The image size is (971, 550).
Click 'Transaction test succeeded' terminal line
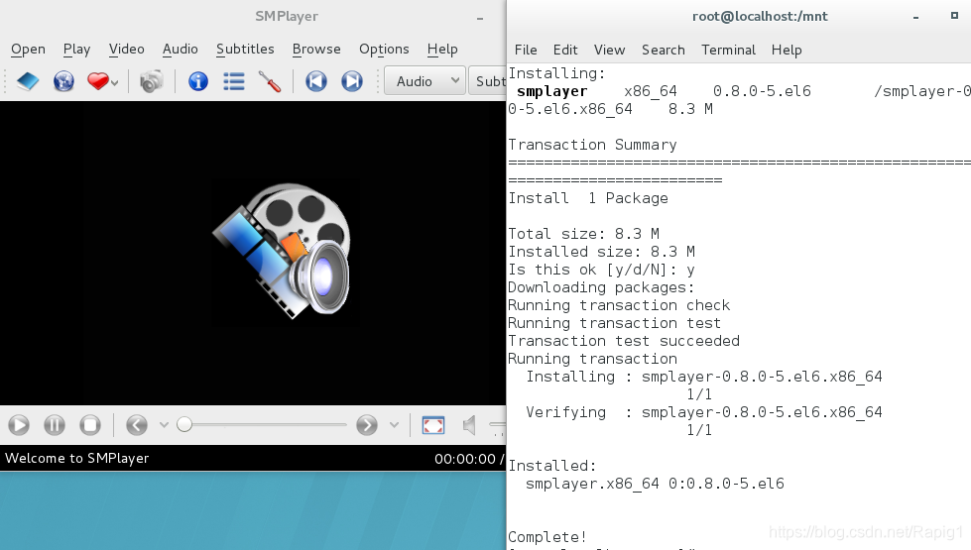click(624, 341)
